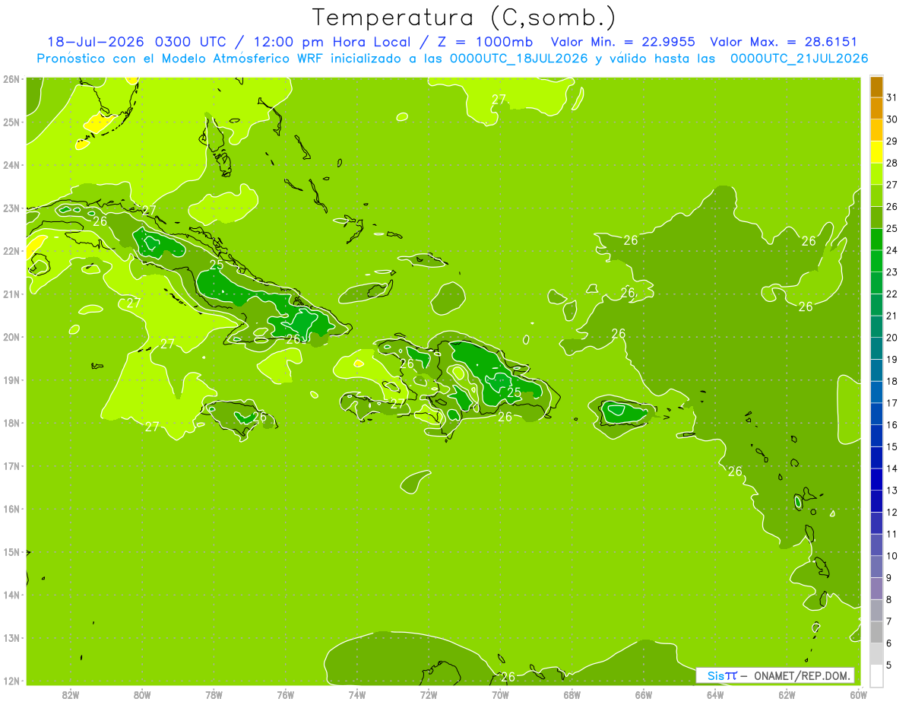Click the 12N latitude axis label
The image size is (912, 705).
[11, 681]
